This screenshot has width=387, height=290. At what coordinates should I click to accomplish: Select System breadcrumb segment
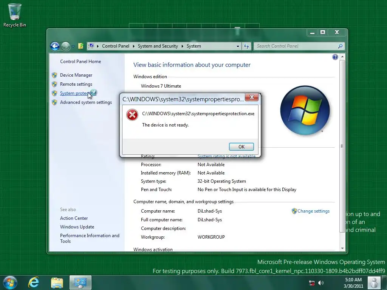pyautogui.click(x=194, y=46)
